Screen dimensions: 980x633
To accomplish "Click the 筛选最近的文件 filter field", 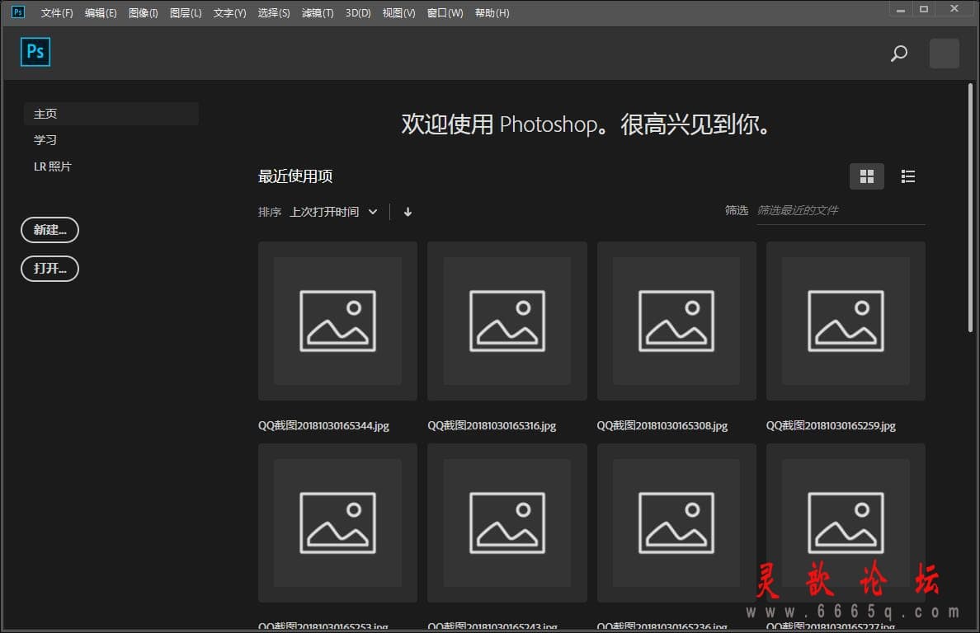I will [x=841, y=211].
